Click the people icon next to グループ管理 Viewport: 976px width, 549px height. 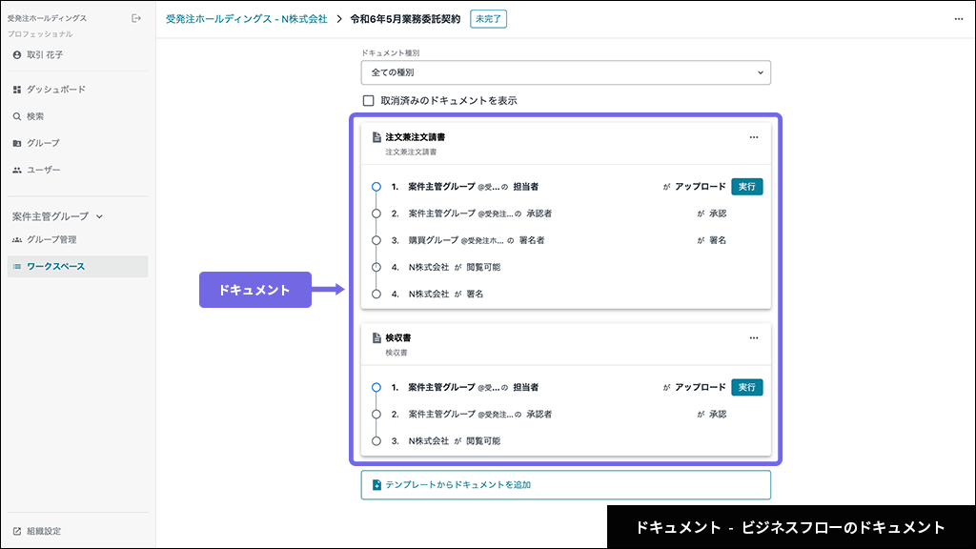coord(17,239)
